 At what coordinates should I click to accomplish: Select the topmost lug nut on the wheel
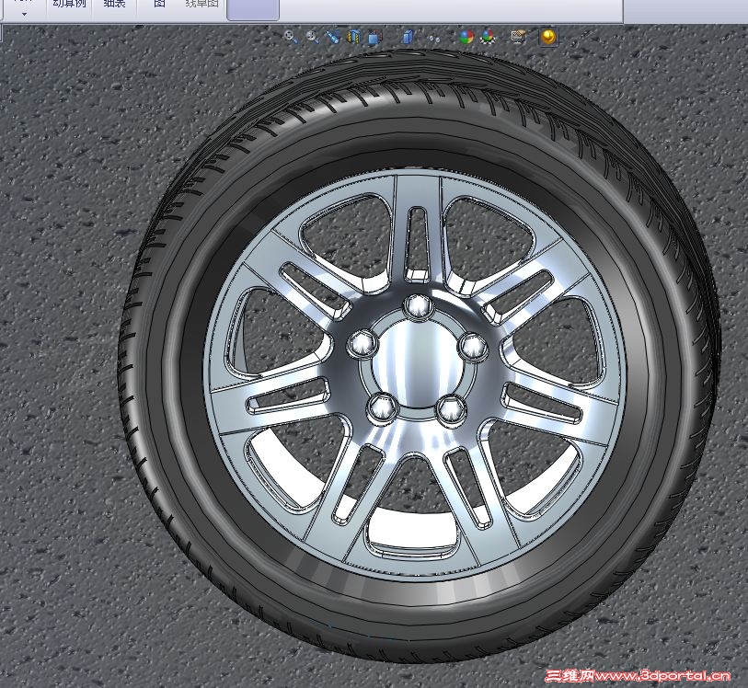click(x=418, y=305)
